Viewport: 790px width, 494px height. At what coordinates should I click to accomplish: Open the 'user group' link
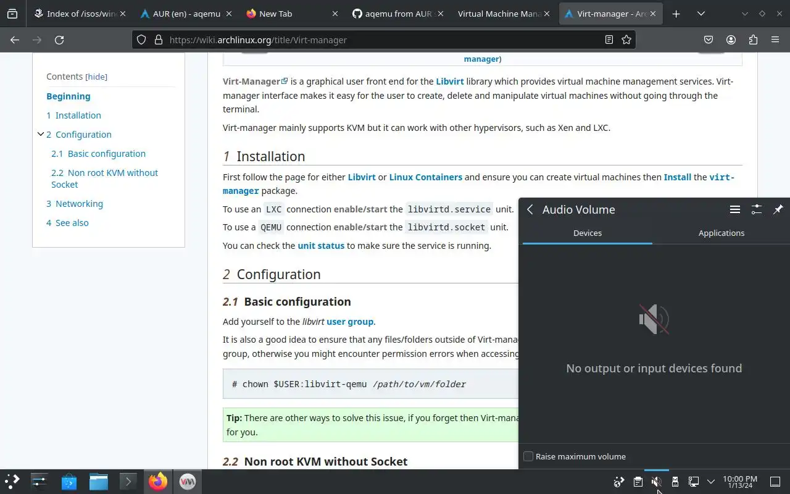click(x=350, y=322)
